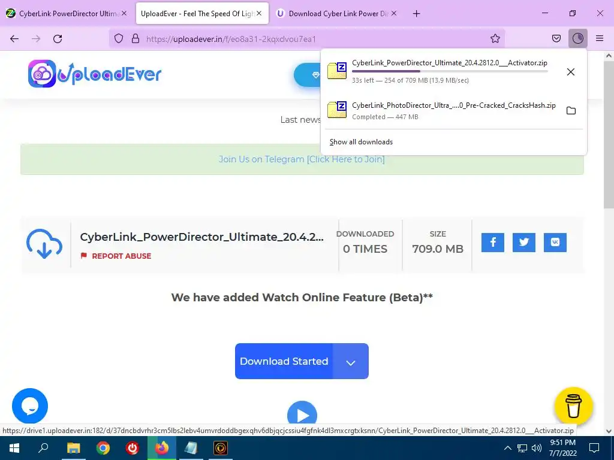The height and width of the screenshot is (460, 614).
Task: Open Windows notification center
Action: pos(594,448)
